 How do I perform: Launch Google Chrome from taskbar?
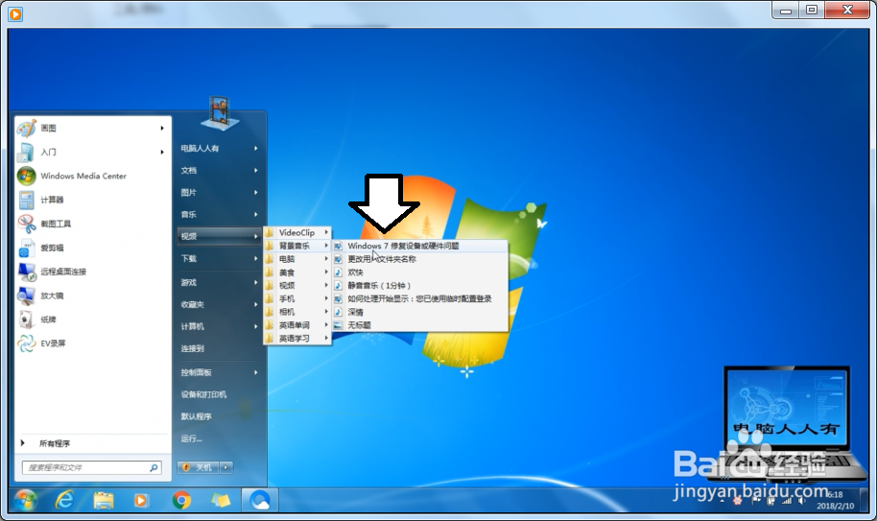tap(181, 500)
